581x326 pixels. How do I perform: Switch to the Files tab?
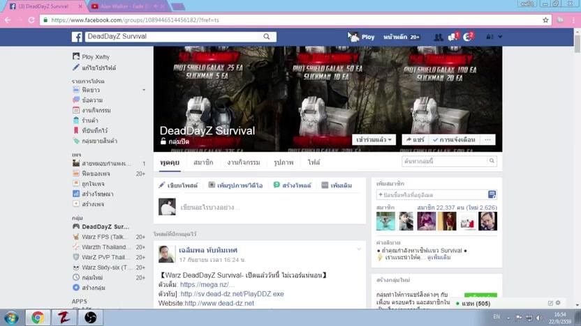314,162
